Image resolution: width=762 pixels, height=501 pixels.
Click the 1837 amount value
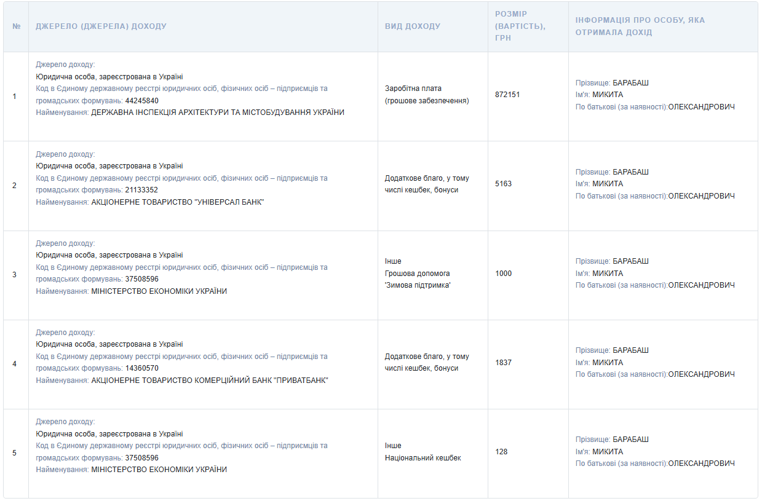[503, 363]
